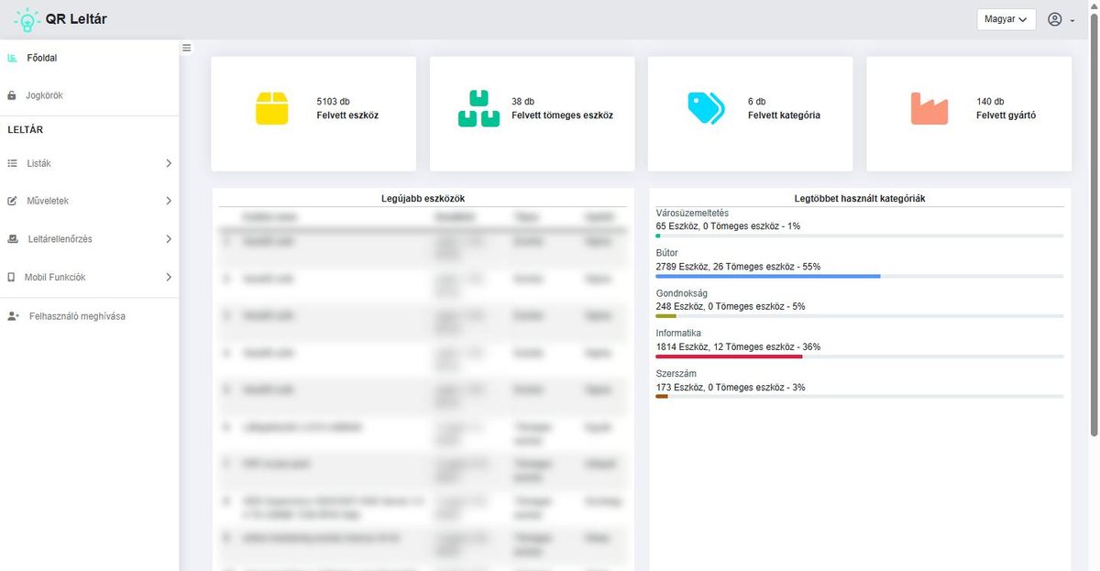Click the Bútor category progress bar
Viewport: 1100px width, 571px height.
[860, 276]
